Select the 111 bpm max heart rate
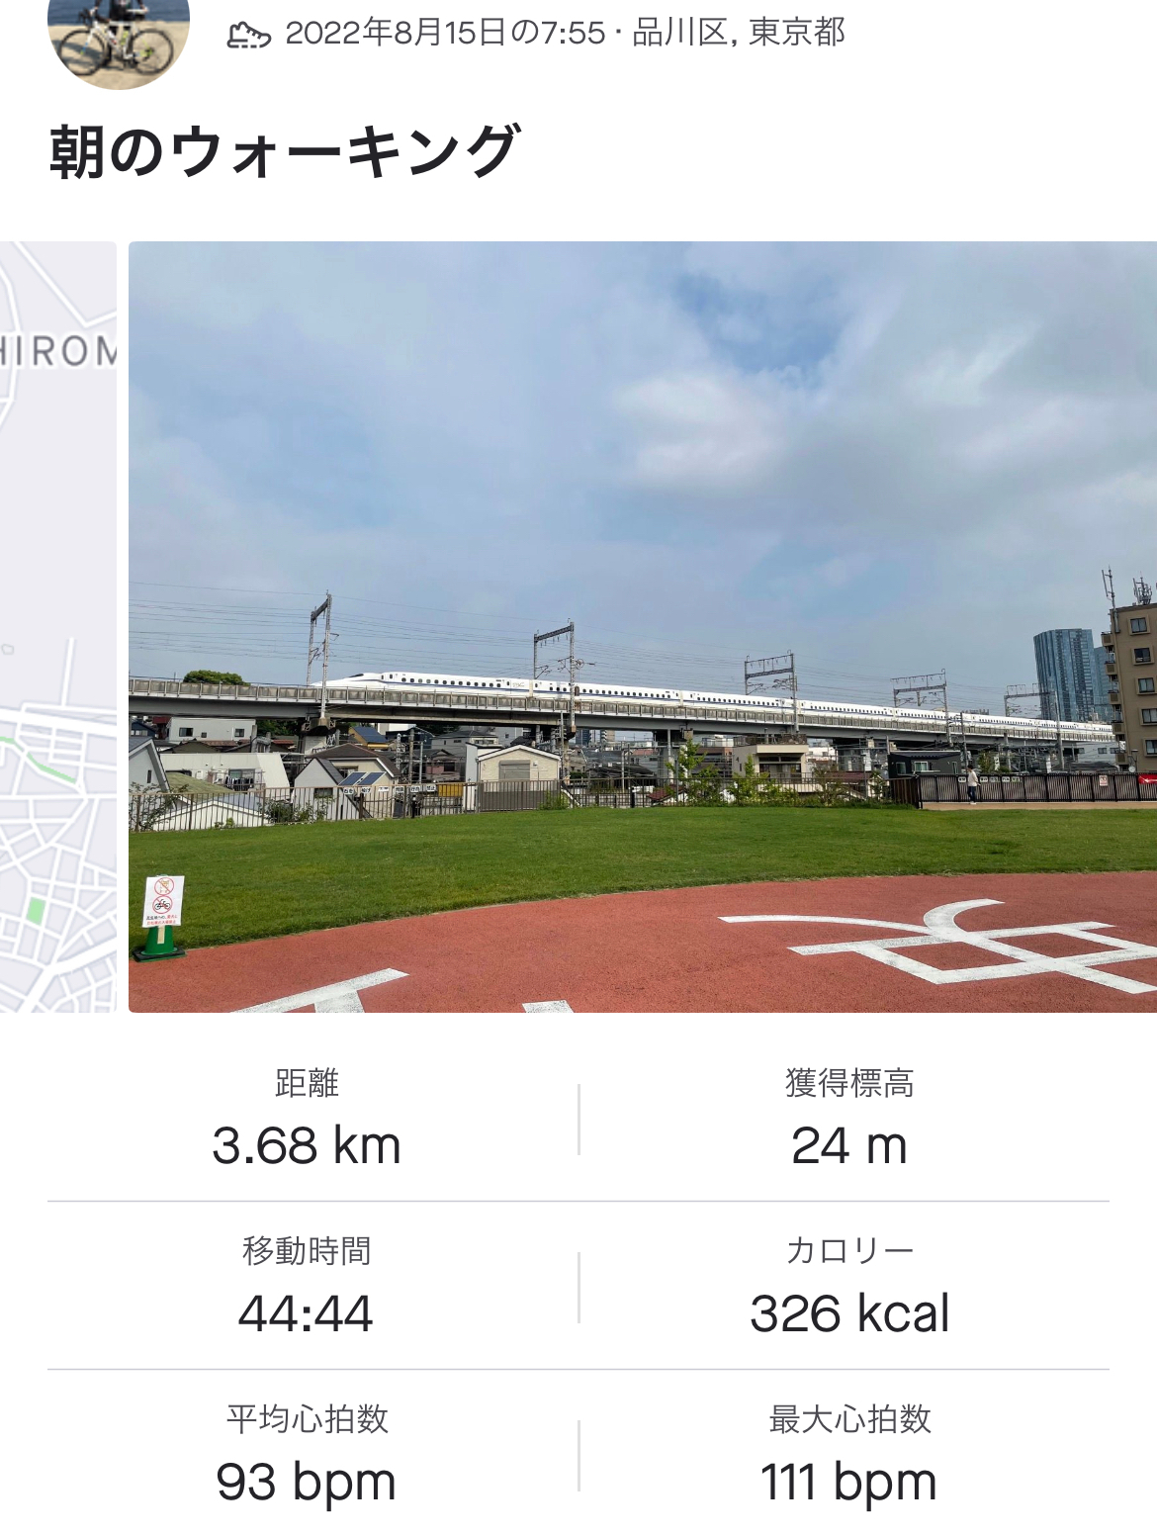 click(849, 1484)
